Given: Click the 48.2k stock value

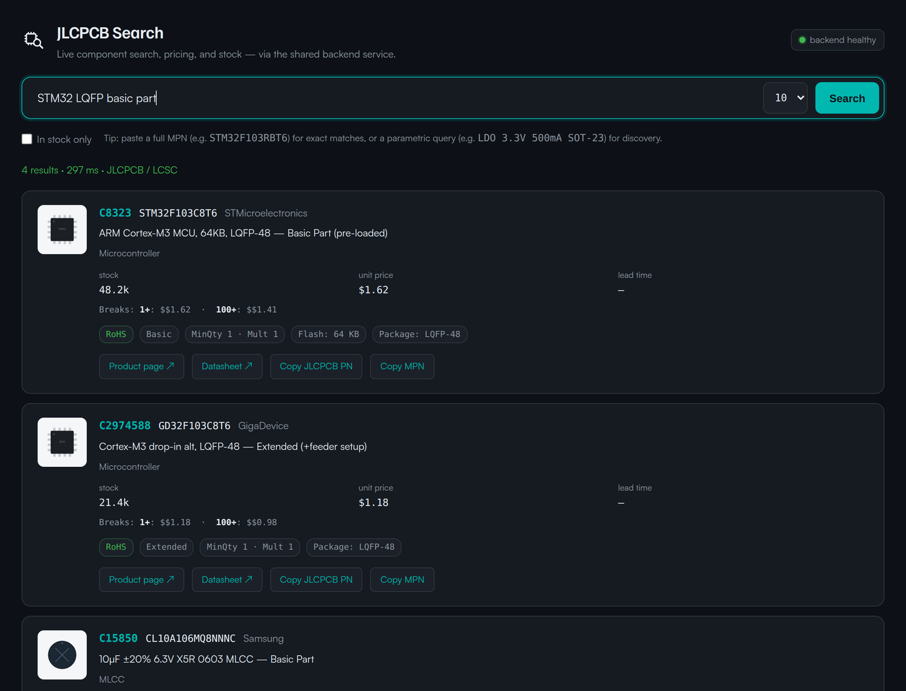Looking at the screenshot, I should click(x=114, y=290).
